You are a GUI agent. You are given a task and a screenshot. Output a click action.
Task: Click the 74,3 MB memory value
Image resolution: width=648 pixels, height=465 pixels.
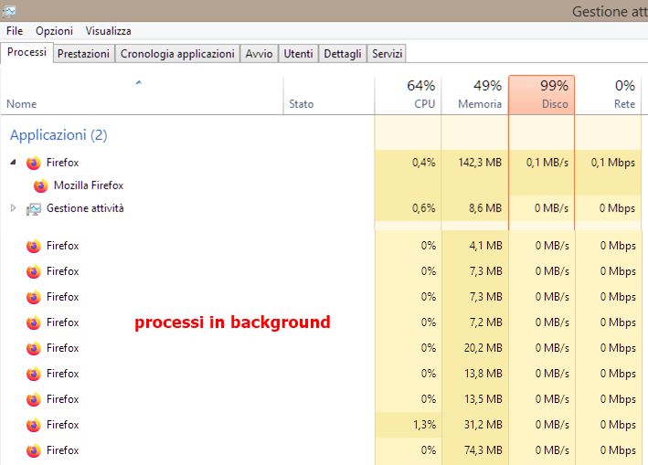(x=483, y=450)
